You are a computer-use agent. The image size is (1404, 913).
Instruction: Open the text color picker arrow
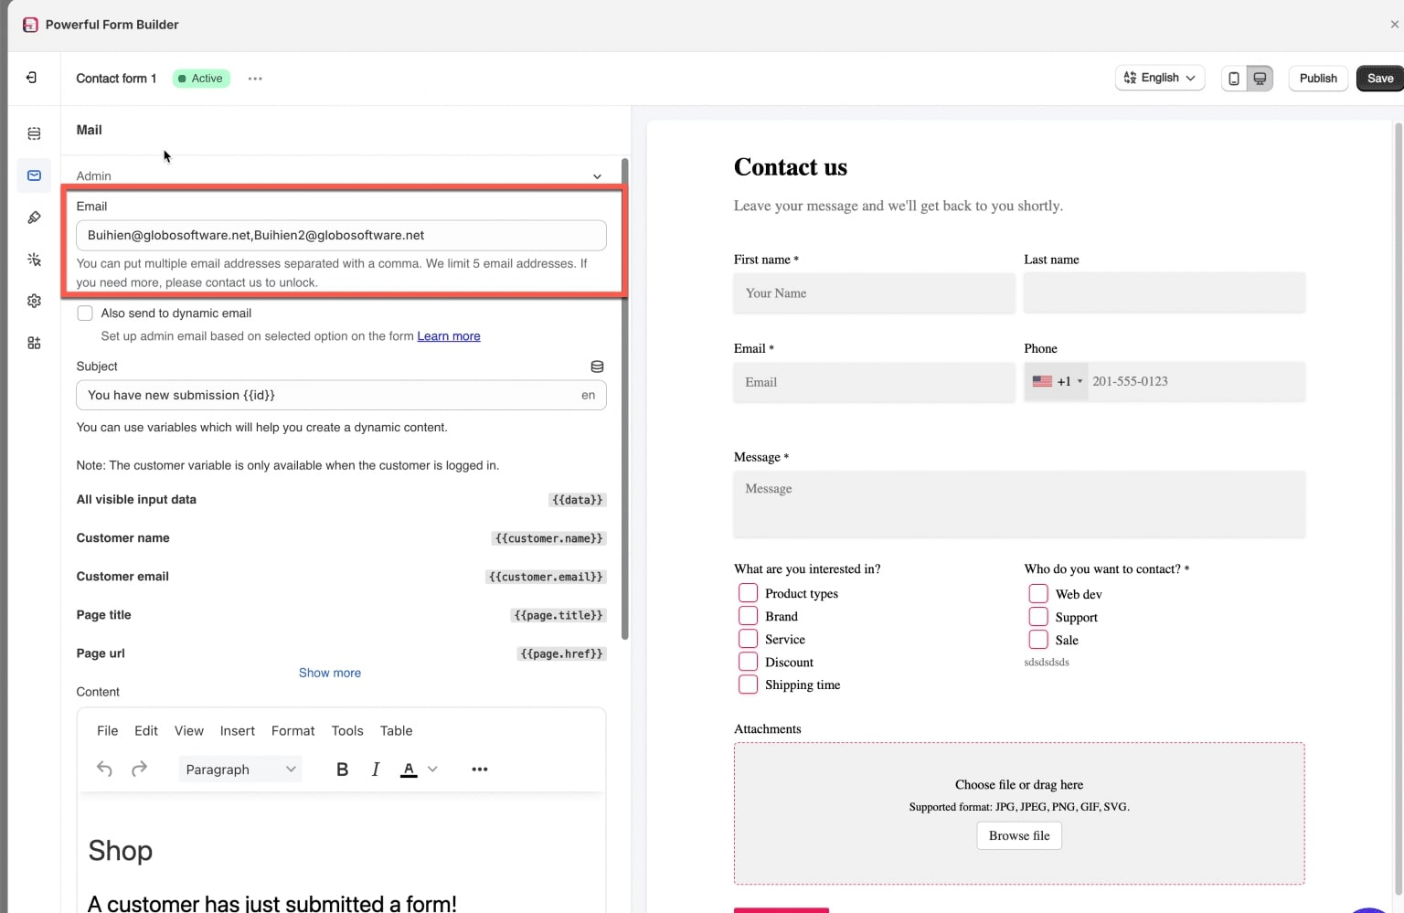coord(432,770)
